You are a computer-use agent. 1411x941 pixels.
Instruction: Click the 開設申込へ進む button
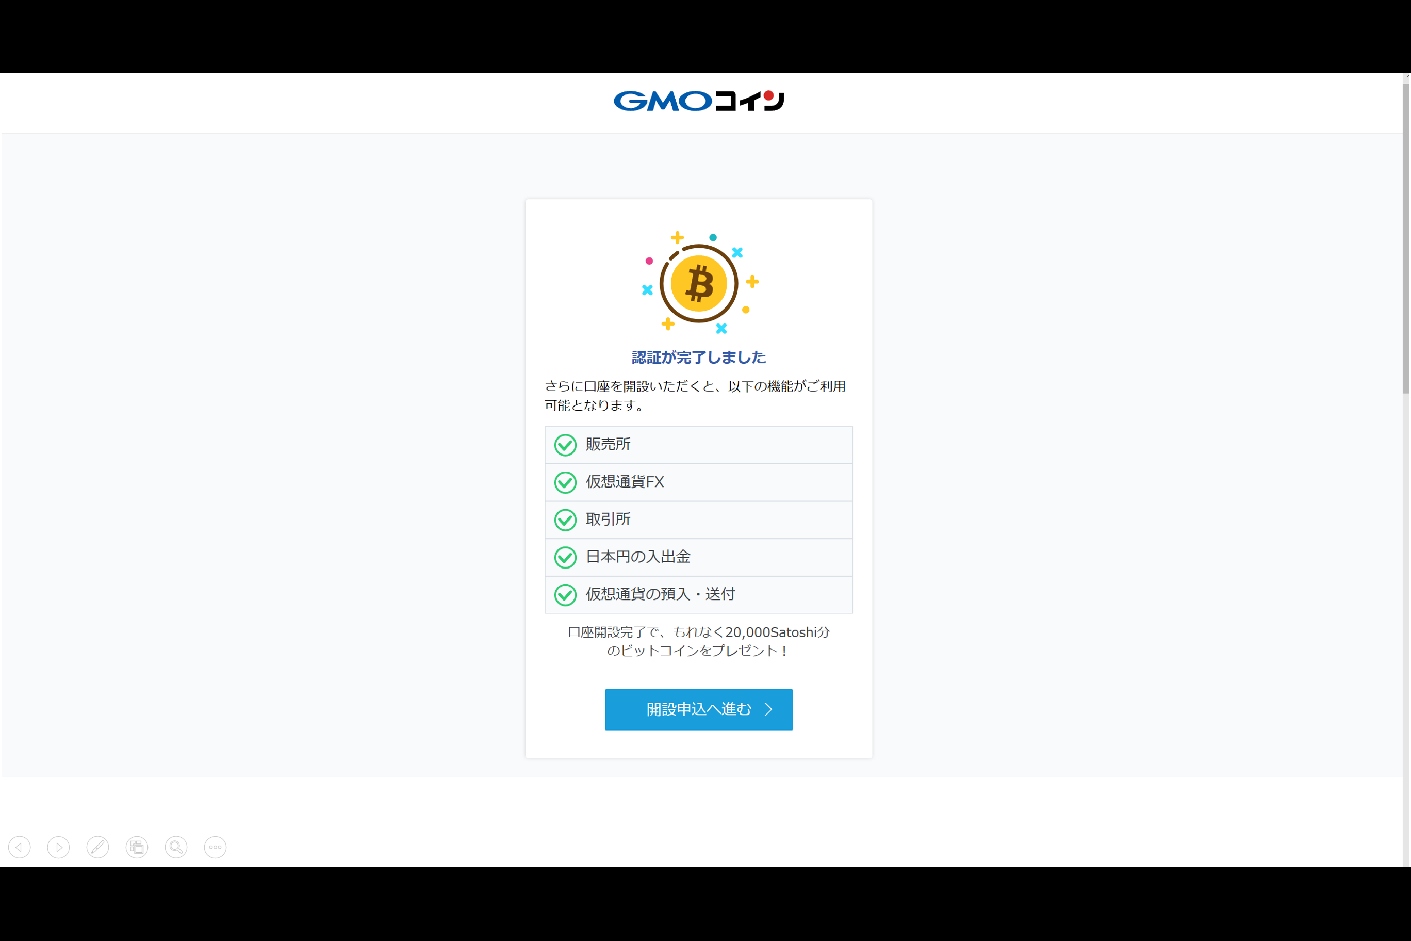point(698,709)
